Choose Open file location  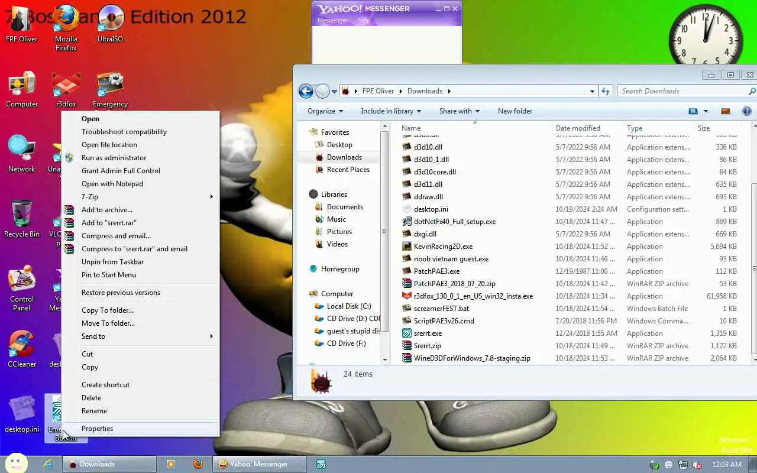[140, 145]
